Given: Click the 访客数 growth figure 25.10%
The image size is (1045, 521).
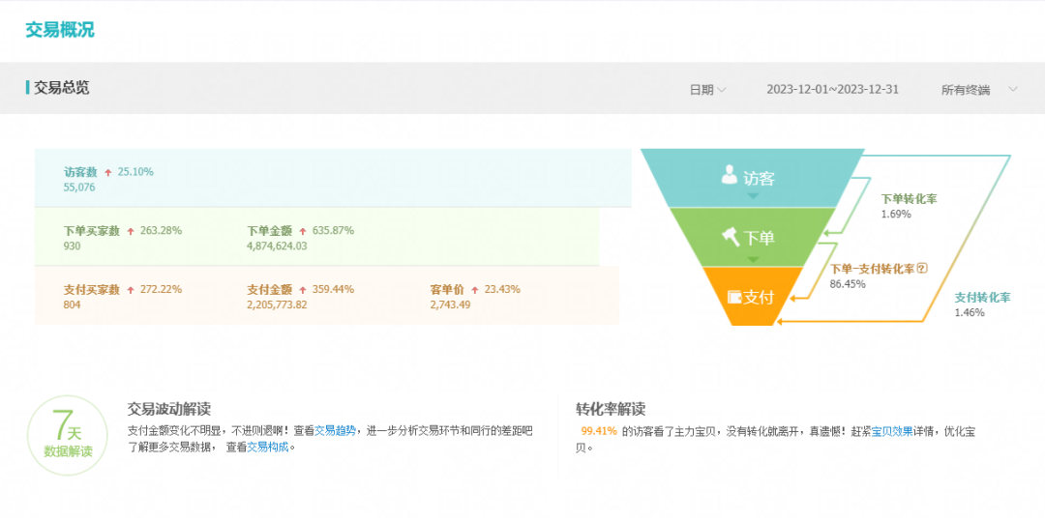Looking at the screenshot, I should 135,172.
